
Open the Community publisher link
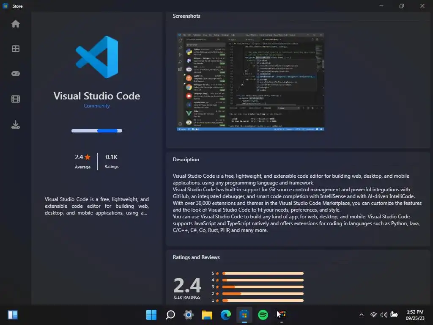(x=97, y=106)
